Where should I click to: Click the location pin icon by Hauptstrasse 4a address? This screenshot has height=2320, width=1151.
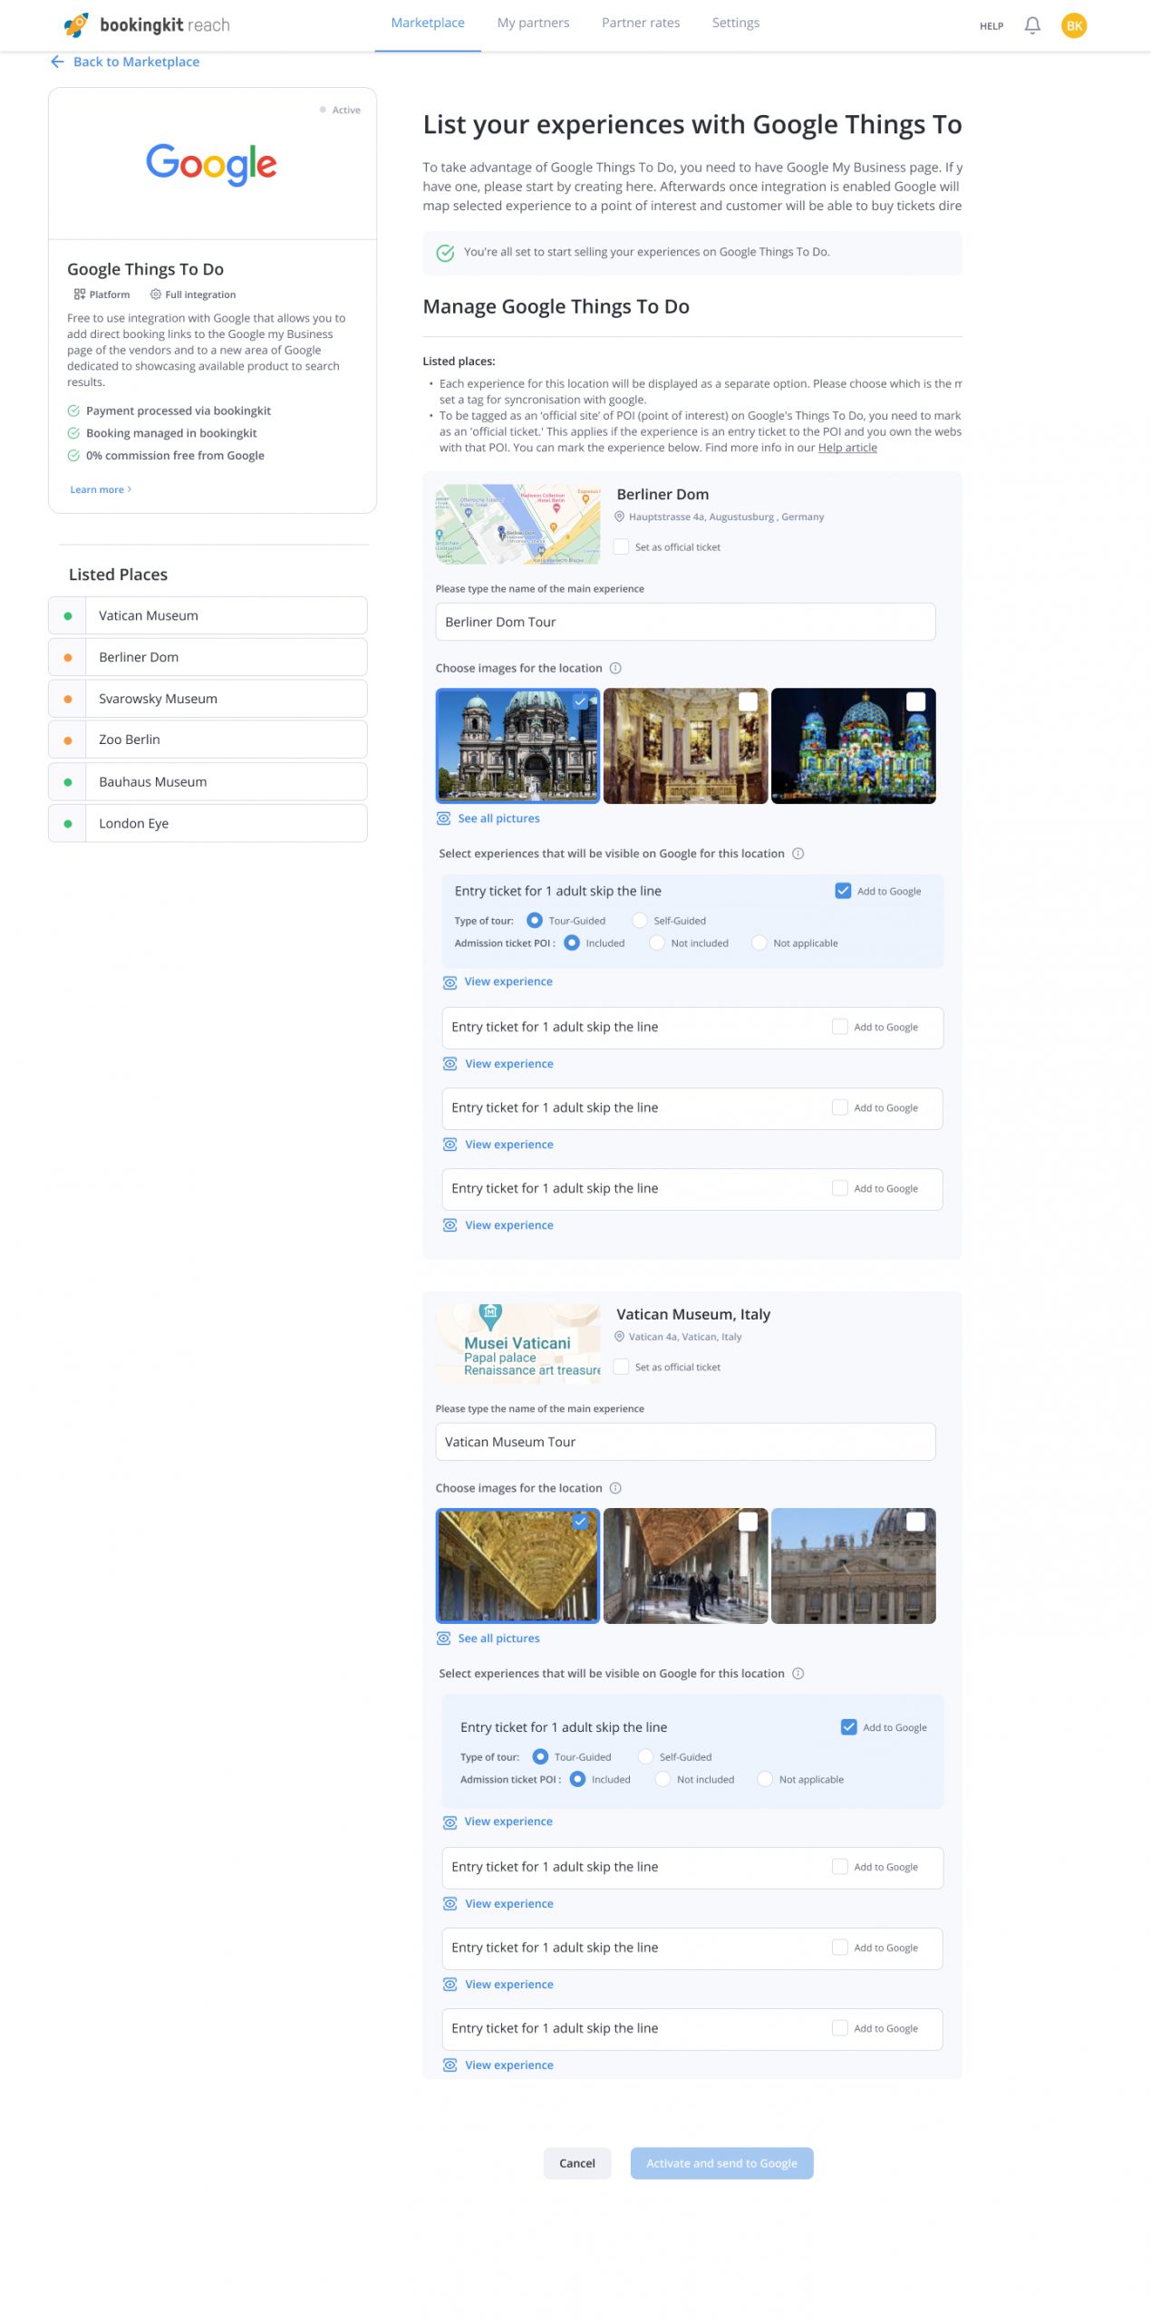point(620,517)
